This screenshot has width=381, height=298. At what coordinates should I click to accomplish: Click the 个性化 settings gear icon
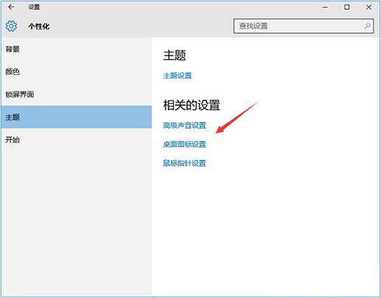point(11,26)
